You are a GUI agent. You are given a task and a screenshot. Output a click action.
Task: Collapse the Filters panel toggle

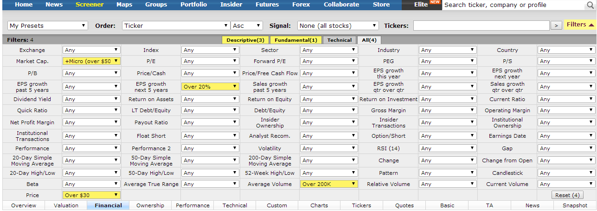pos(580,25)
